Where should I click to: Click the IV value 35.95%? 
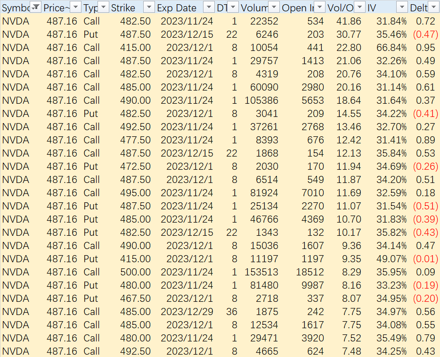(391, 272)
